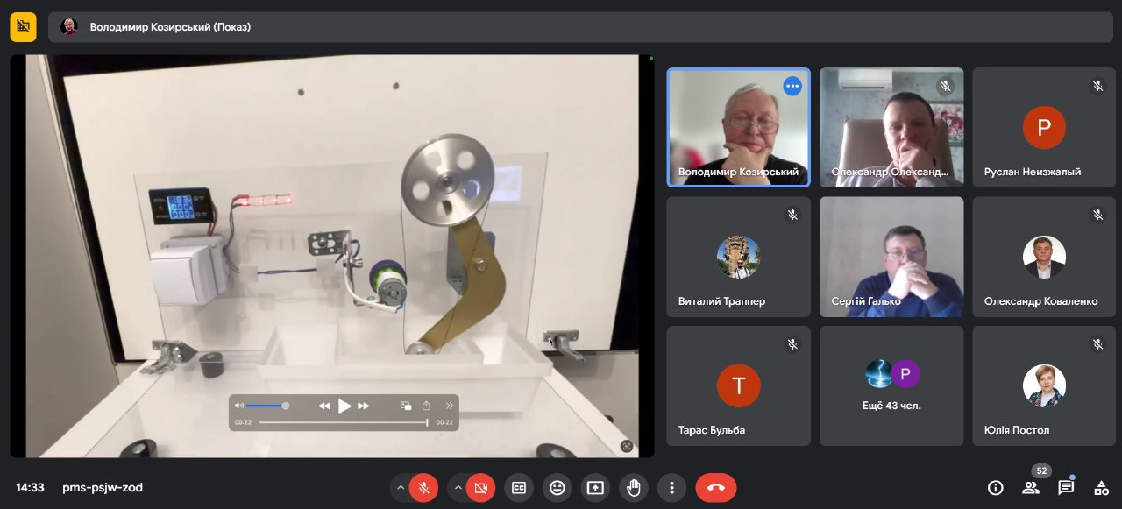The width and height of the screenshot is (1122, 509).
Task: Click muted mic icon on Виталий Траппер tile
Action: point(792,215)
